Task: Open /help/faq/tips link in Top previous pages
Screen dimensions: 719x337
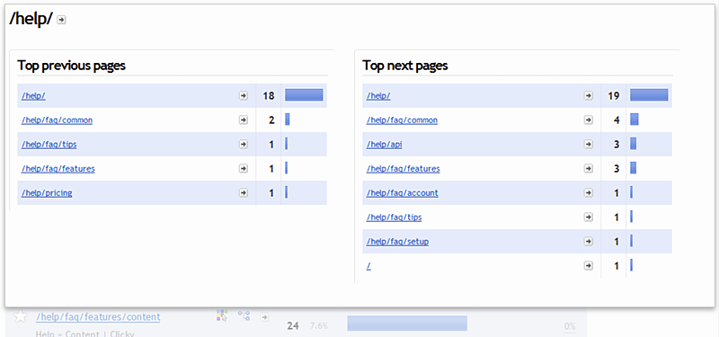Action: point(49,145)
